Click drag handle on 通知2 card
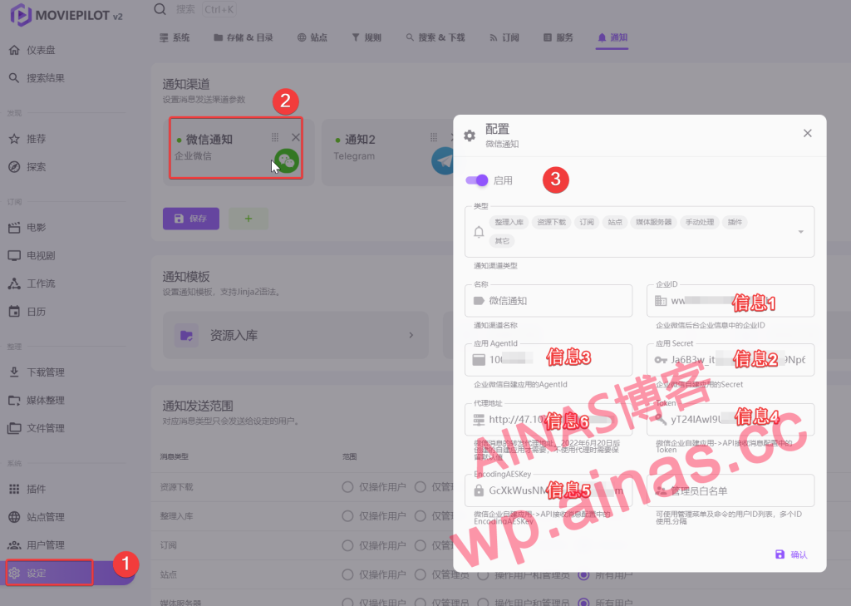This screenshot has height=606, width=851. pyautogui.click(x=434, y=137)
